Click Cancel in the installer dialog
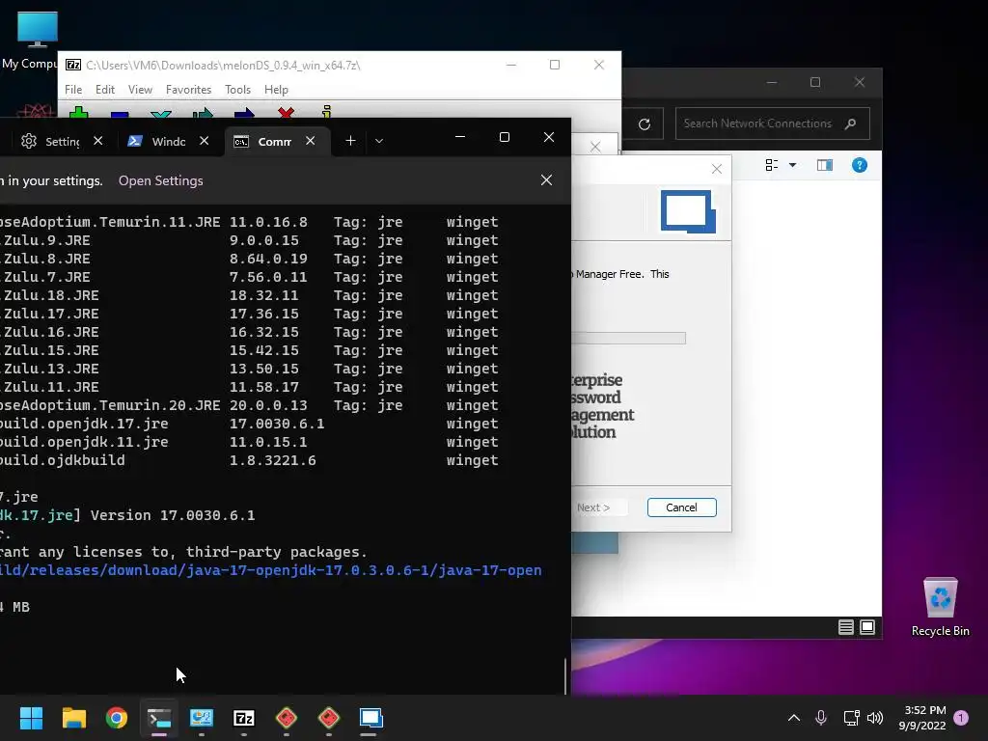The image size is (988, 741). point(681,508)
